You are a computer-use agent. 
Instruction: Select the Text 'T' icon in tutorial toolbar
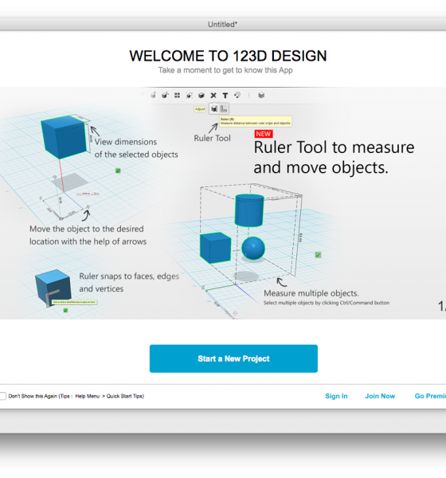[225, 96]
